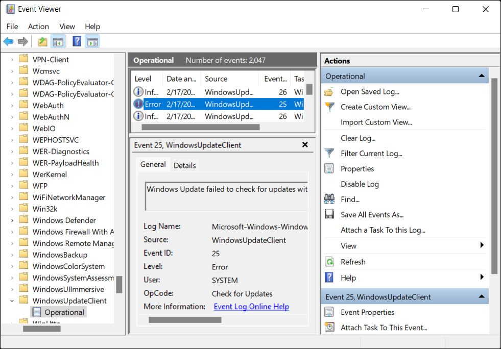Open the View menu in the menu bar
This screenshot has height=349, width=501.
(67, 26)
